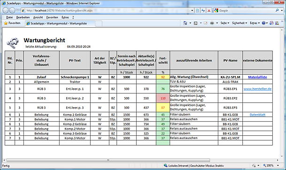Click the last icon in the command bar
The image size is (286, 170).
click(x=277, y=23)
